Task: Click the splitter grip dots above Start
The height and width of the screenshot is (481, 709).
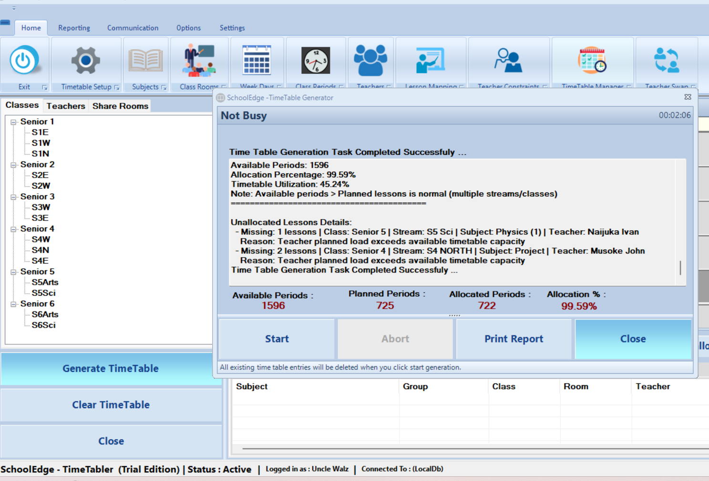Action: (454, 315)
